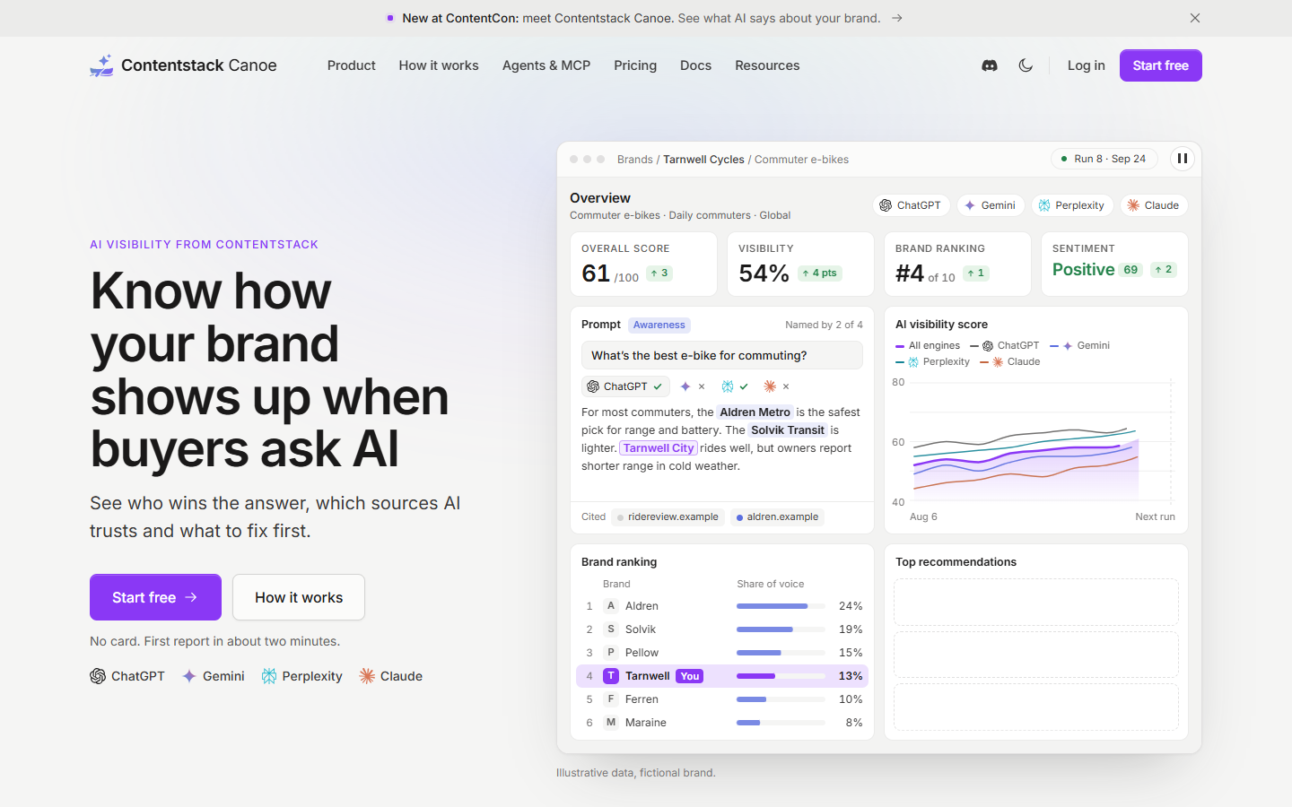The width and height of the screenshot is (1292, 807).
Task: Open the Product menu in the navigation
Action: pyautogui.click(x=352, y=65)
